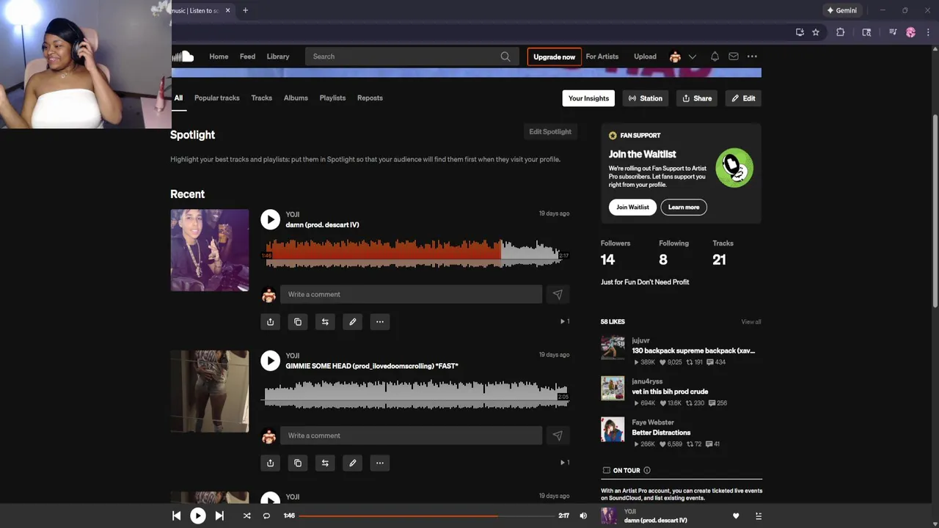The width and height of the screenshot is (939, 528).
Task: Click the profile Edit button
Action: tap(743, 98)
